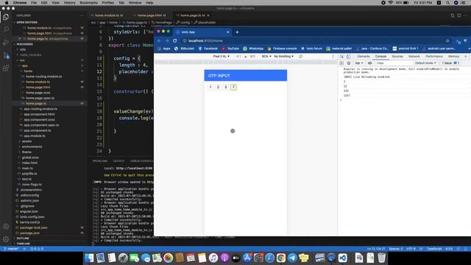The height and width of the screenshot is (265, 471).
Task: Open the Extensions view in VS Code activity bar
Action: pos(6,68)
